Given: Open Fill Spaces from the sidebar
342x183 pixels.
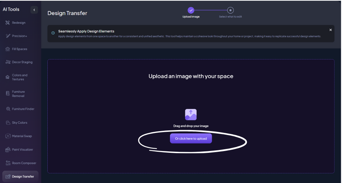Looking at the screenshot, I should pos(20,49).
